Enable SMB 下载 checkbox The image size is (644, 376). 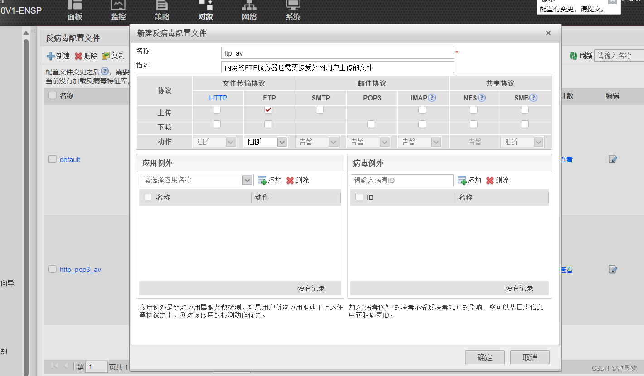pyautogui.click(x=525, y=124)
